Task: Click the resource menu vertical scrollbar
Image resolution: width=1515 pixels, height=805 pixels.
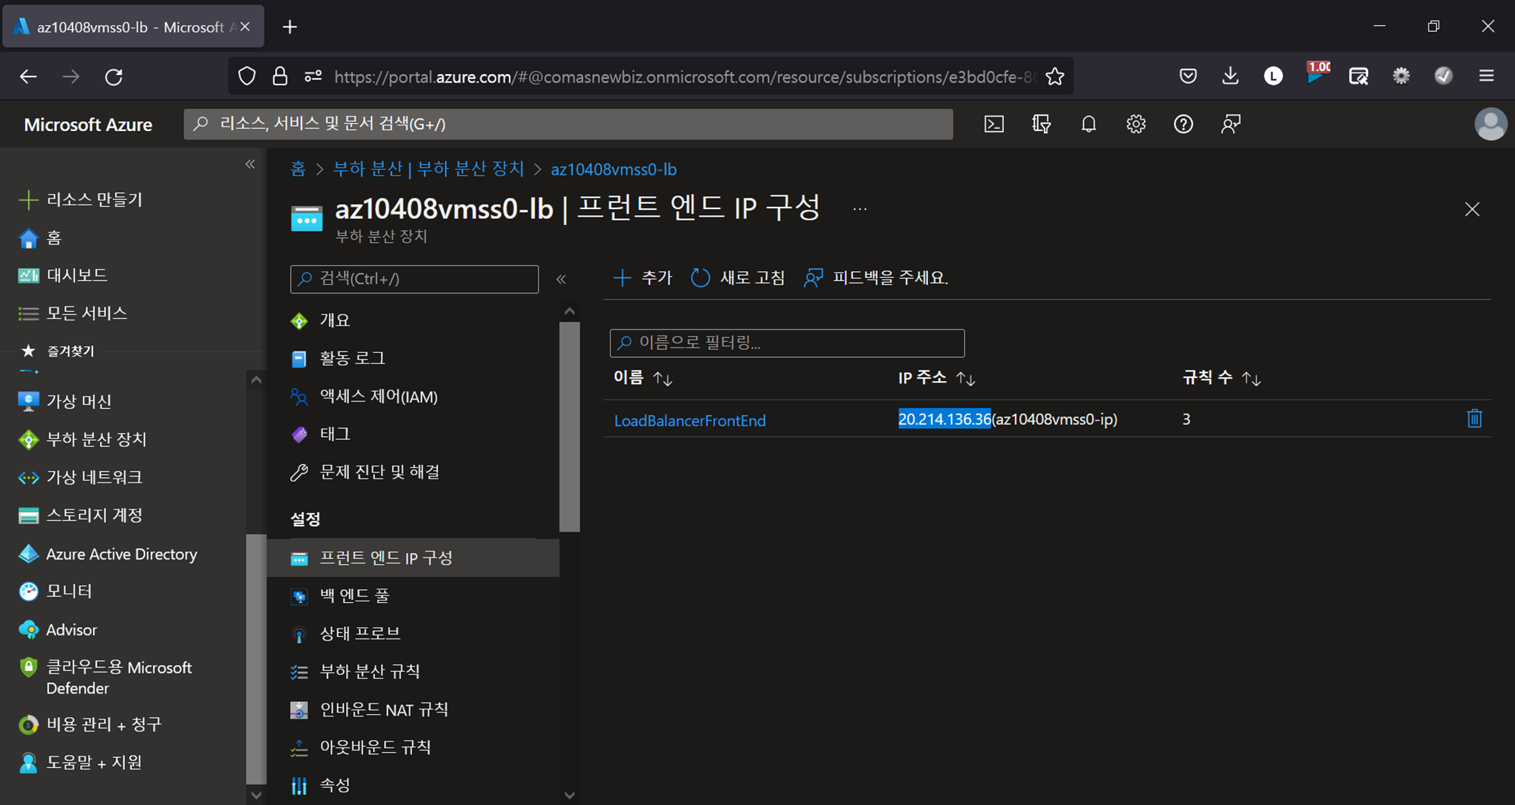Action: tap(570, 426)
